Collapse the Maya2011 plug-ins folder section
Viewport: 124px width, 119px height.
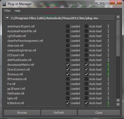click(x=7, y=18)
